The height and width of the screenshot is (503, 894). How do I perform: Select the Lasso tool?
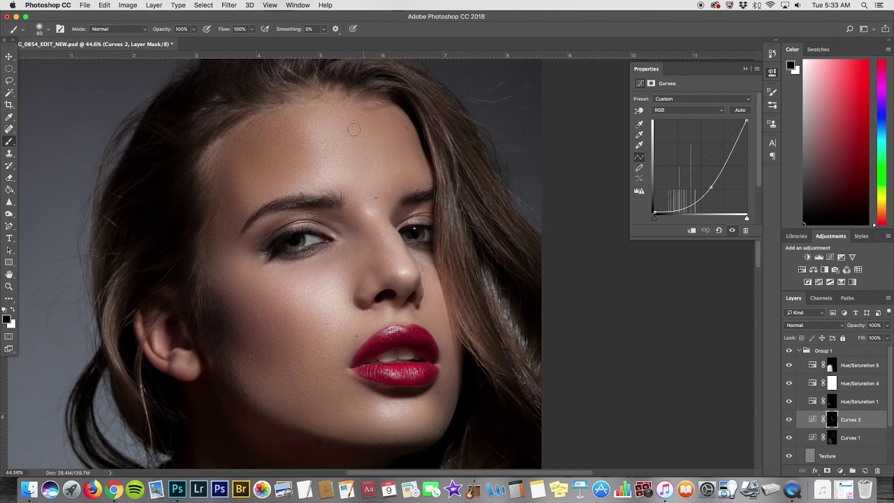[9, 80]
